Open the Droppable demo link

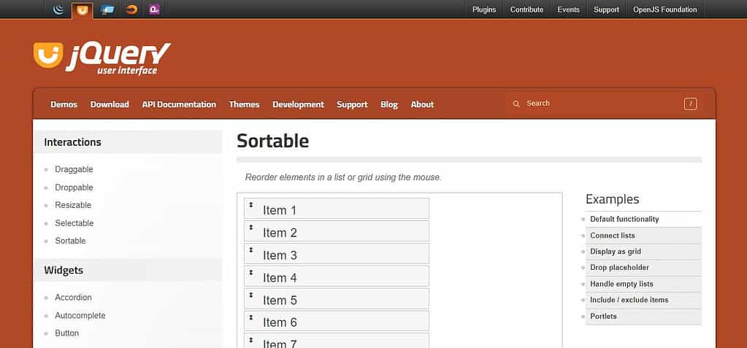74,187
